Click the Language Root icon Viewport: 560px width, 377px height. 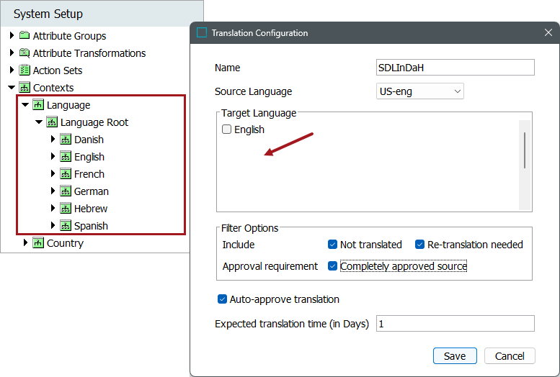[52, 122]
